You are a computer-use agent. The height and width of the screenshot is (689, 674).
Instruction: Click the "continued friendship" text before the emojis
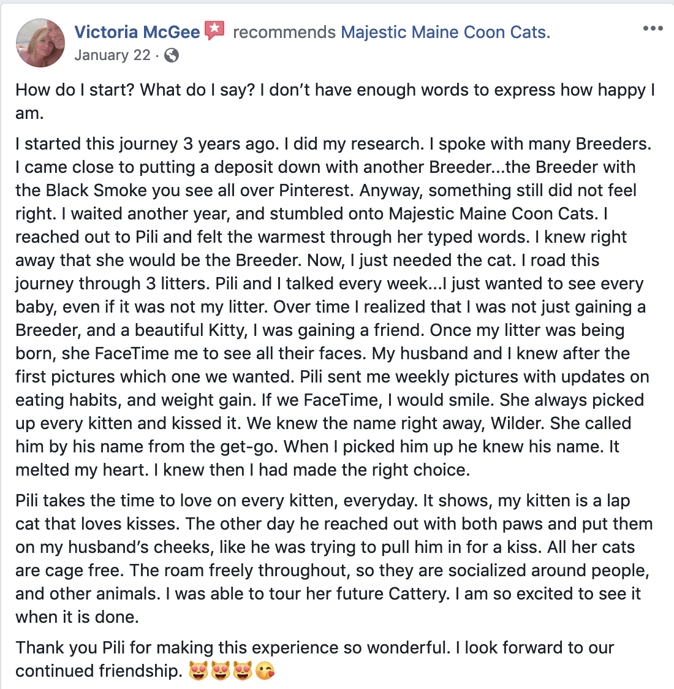tap(98, 671)
